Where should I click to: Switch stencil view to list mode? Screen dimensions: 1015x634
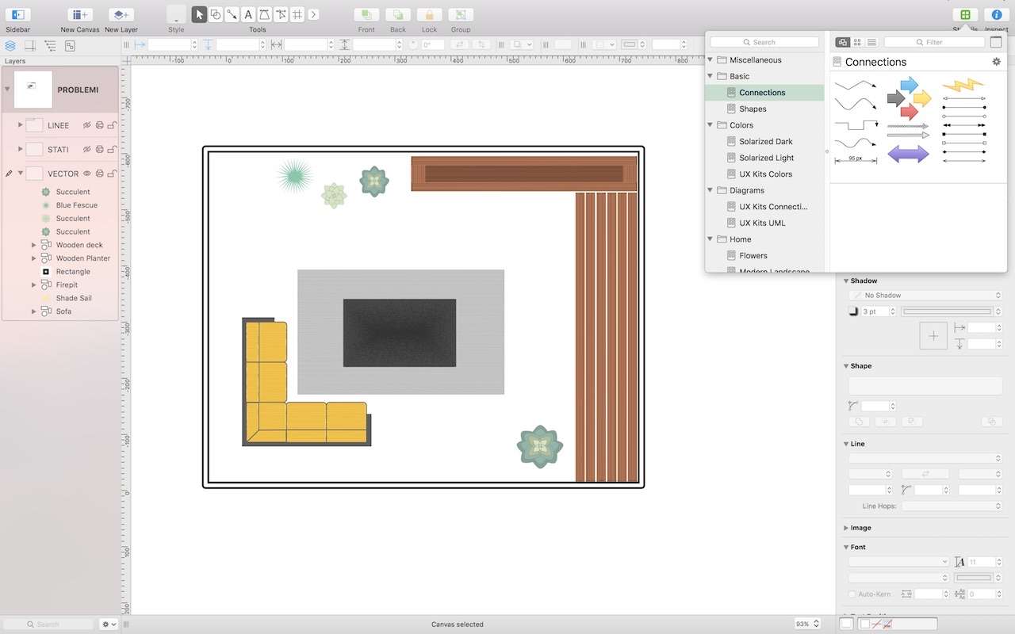pos(871,42)
